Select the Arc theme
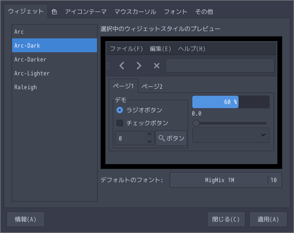Screen dimensions: 294x233 (55, 32)
